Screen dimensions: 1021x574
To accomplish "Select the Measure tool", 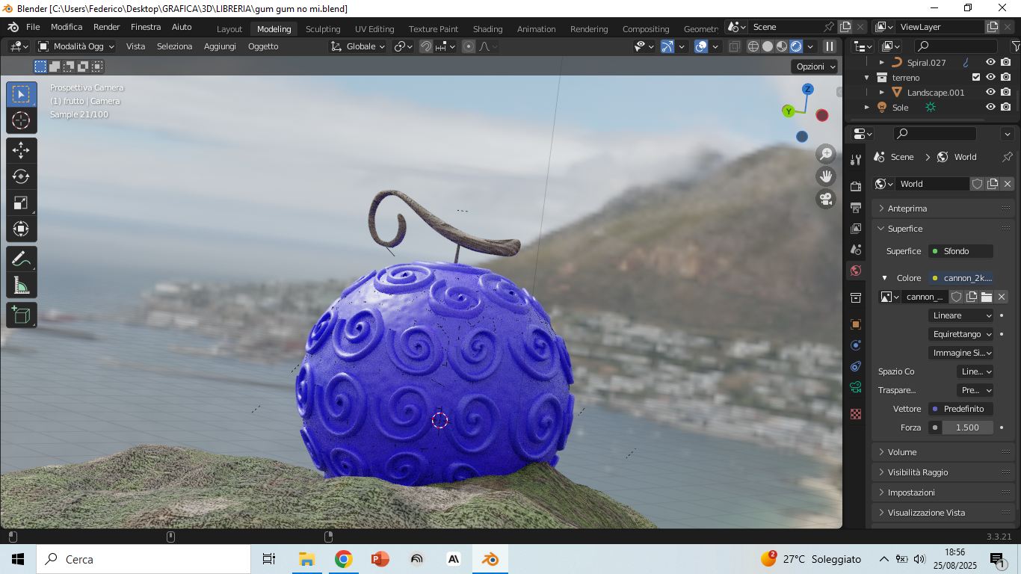I will 22,286.
